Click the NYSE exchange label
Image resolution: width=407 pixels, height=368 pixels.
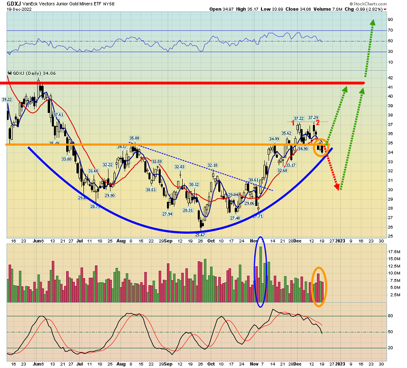point(109,4)
